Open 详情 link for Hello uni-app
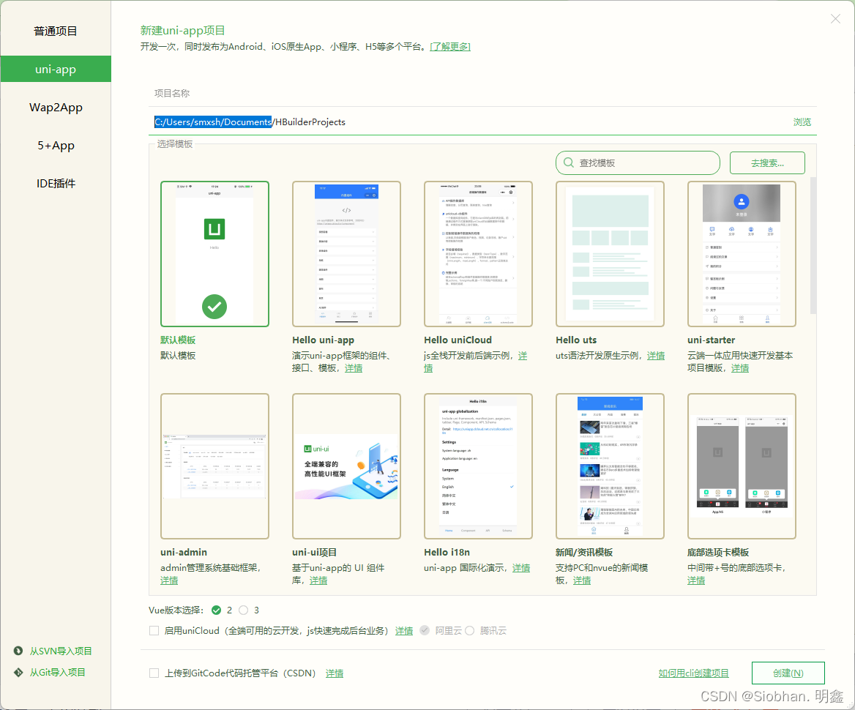The height and width of the screenshot is (710, 855). click(354, 368)
